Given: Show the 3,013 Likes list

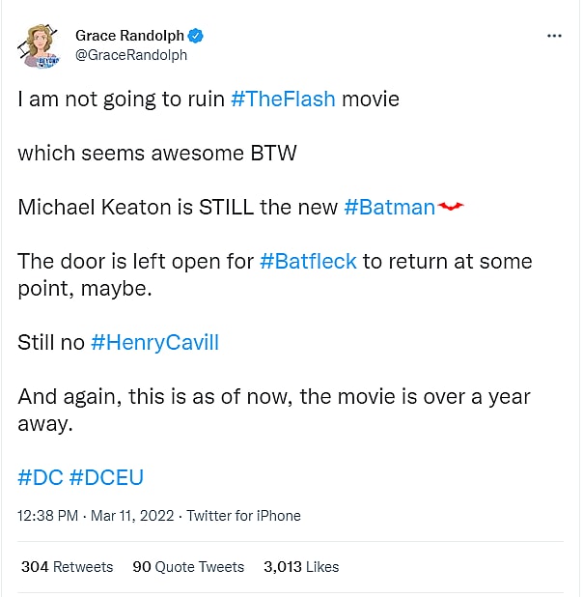Looking at the screenshot, I should pyautogui.click(x=301, y=567).
